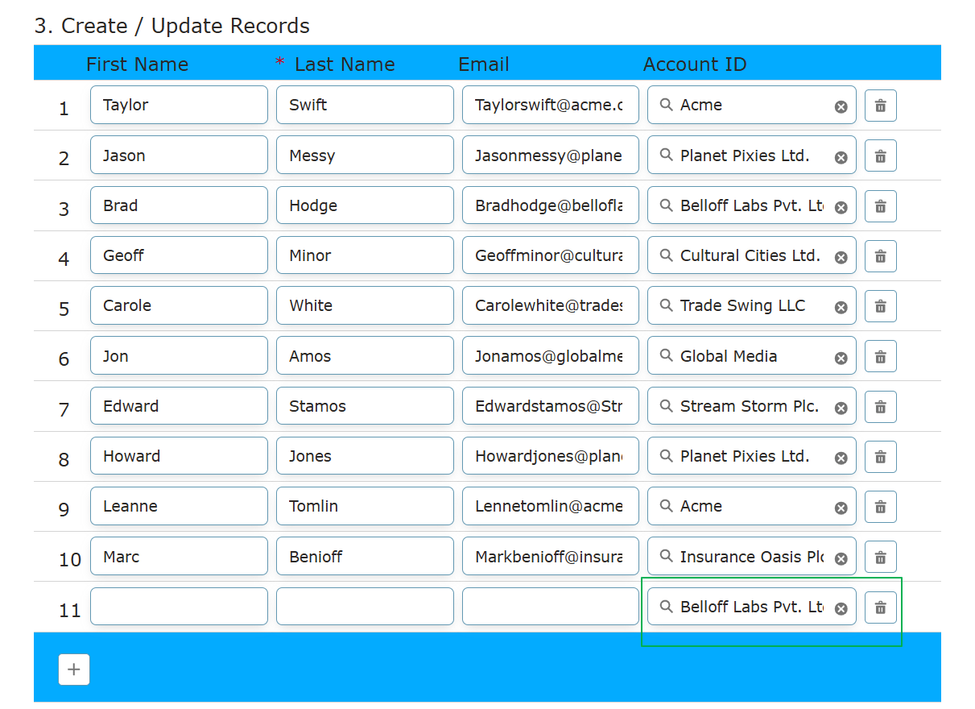Select Last Name field containing Stamos
The height and width of the screenshot is (709, 975).
[x=365, y=406]
